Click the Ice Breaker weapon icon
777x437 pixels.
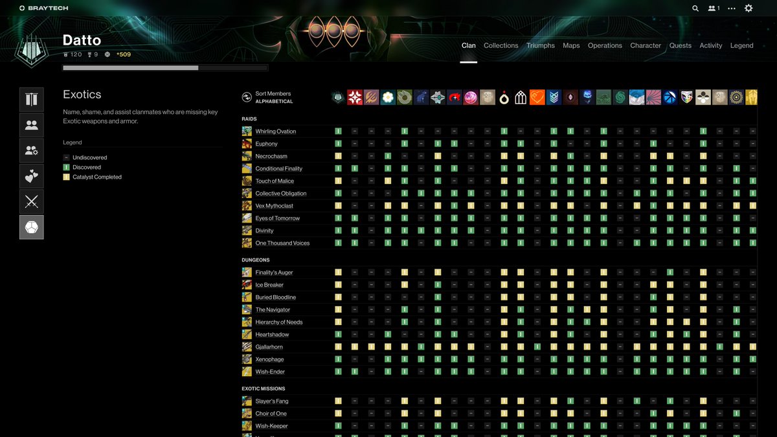(x=247, y=285)
